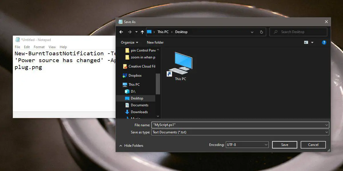Open the view options dropdown arrow
The image size is (343, 171).
pos(312,42)
